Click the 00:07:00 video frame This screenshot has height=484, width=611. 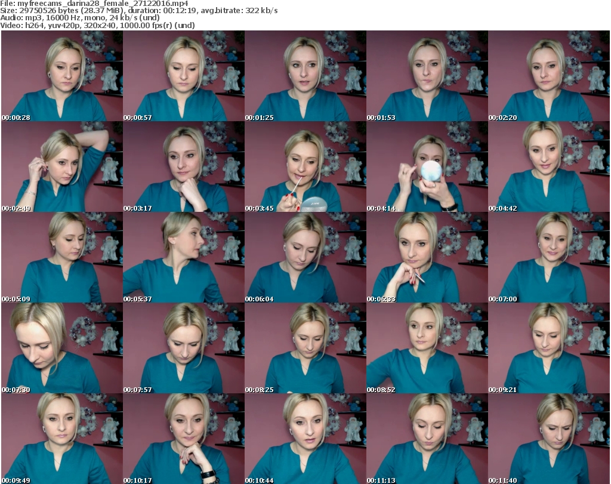tap(549, 258)
